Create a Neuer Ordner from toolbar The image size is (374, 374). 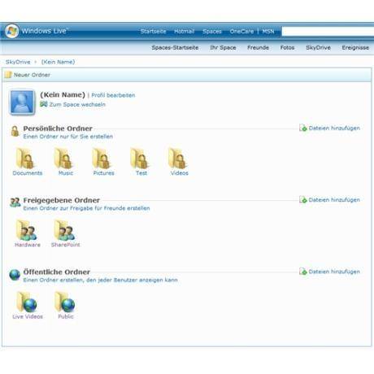(x=28, y=75)
